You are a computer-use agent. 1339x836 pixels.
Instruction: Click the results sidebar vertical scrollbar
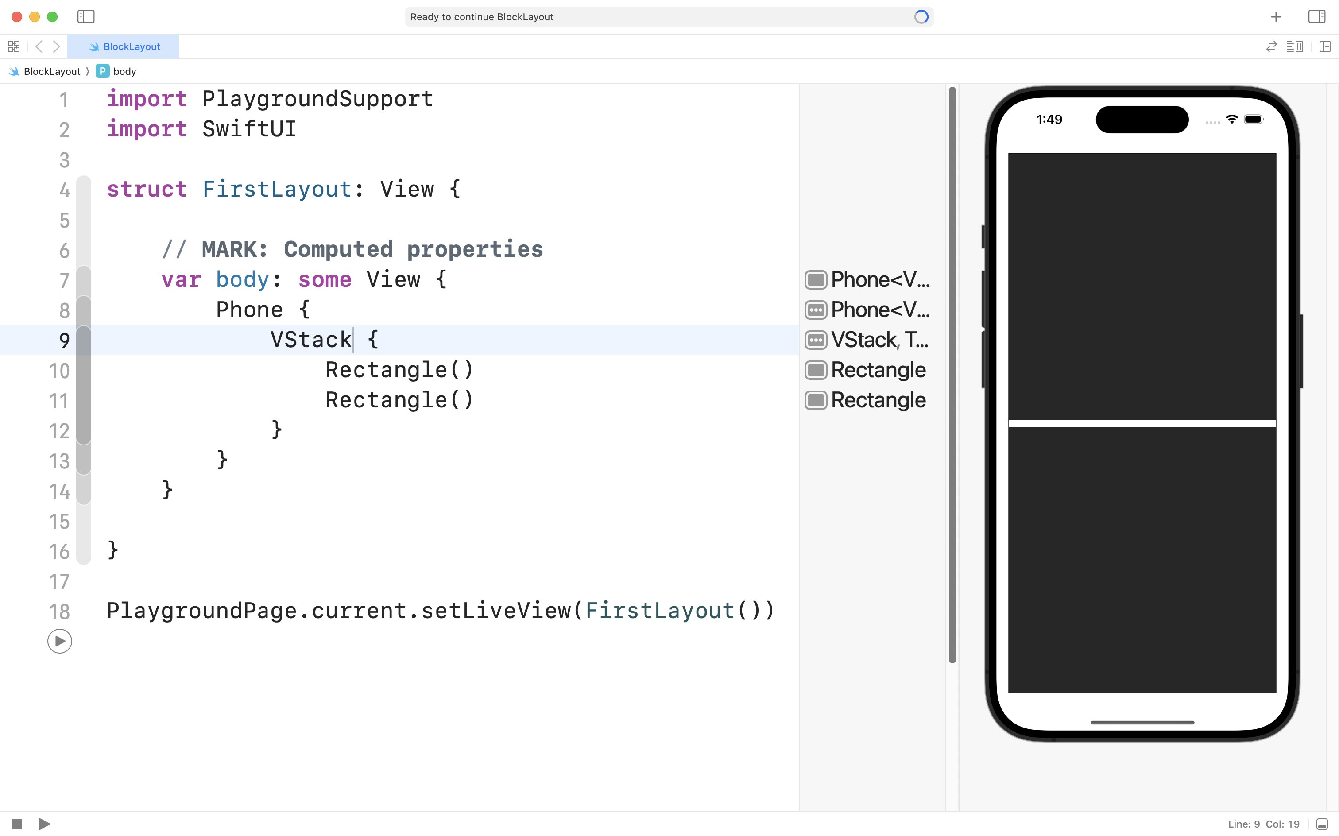coord(952,374)
